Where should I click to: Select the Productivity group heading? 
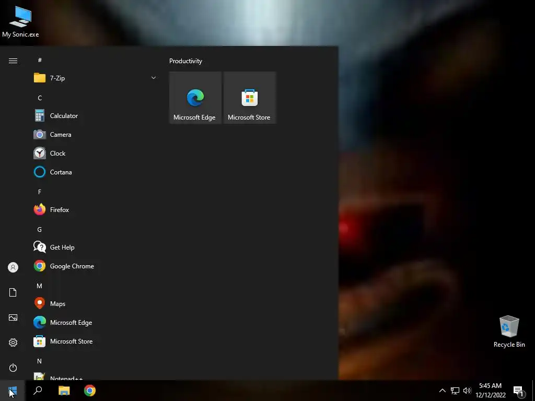tap(185, 61)
